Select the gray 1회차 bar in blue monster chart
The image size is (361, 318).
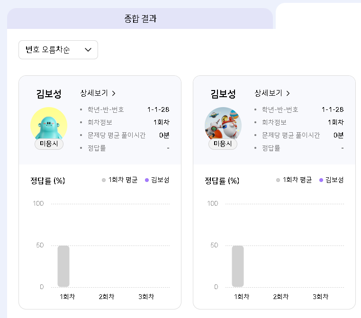[63, 266]
